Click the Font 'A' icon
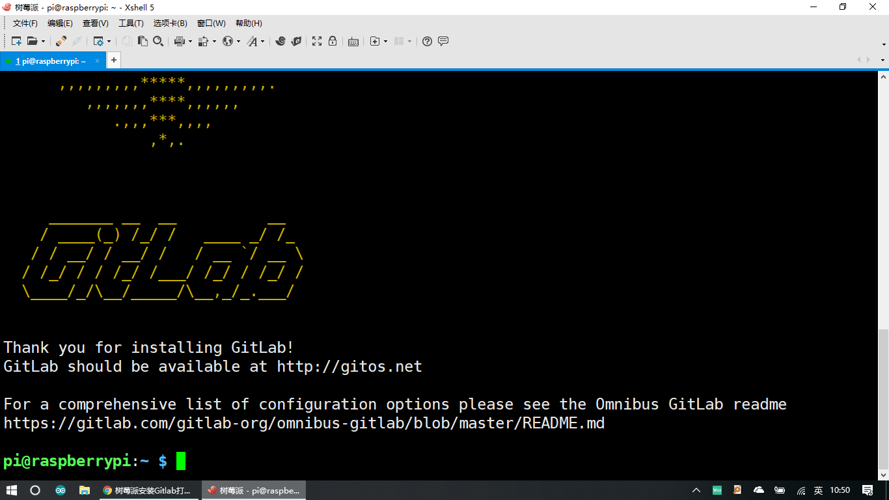The image size is (889, 500). point(253,41)
